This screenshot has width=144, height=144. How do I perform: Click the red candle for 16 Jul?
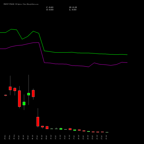coord(70,129)
